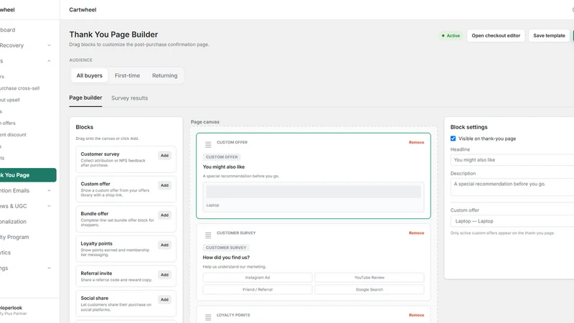574x323 pixels.
Task: Open the Thank You Page sidebar item
Action: click(27, 175)
